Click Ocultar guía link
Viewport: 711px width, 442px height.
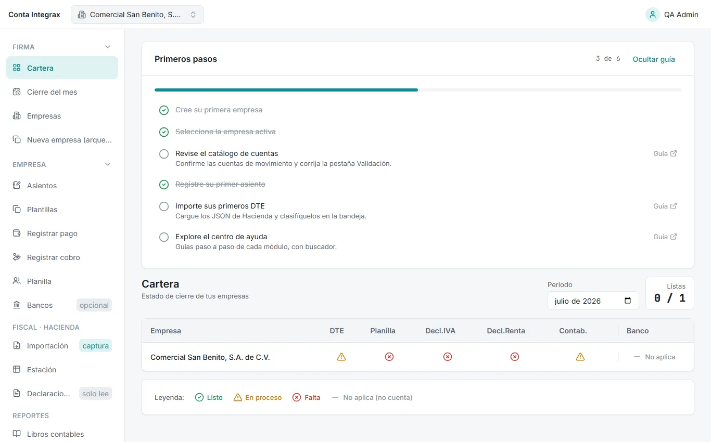(x=654, y=59)
